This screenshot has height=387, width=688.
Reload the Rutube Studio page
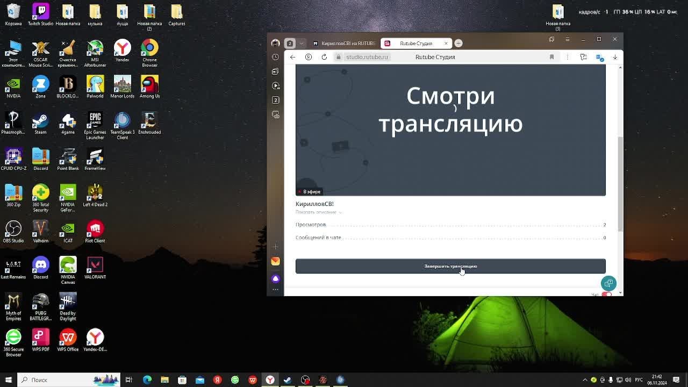324,57
